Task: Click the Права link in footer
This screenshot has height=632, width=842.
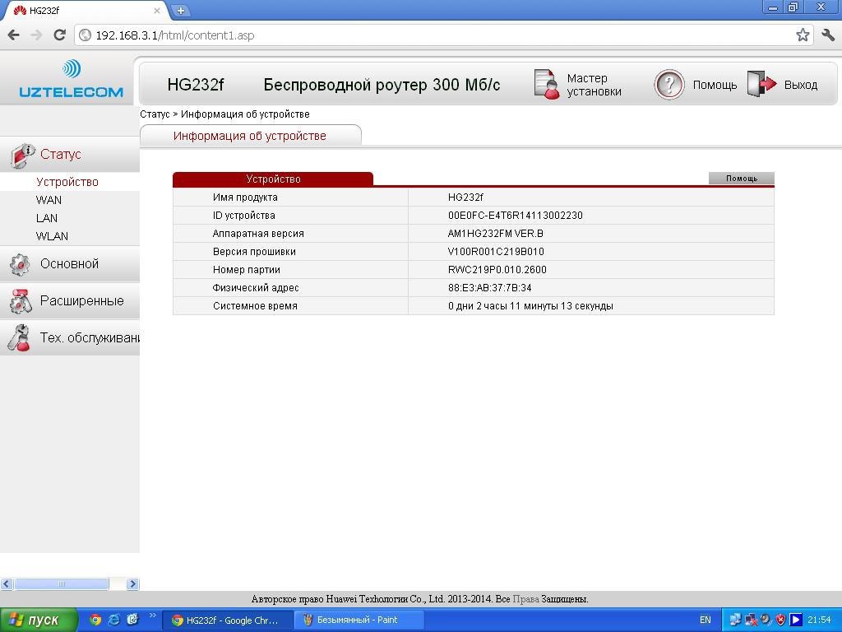Action: (x=525, y=599)
